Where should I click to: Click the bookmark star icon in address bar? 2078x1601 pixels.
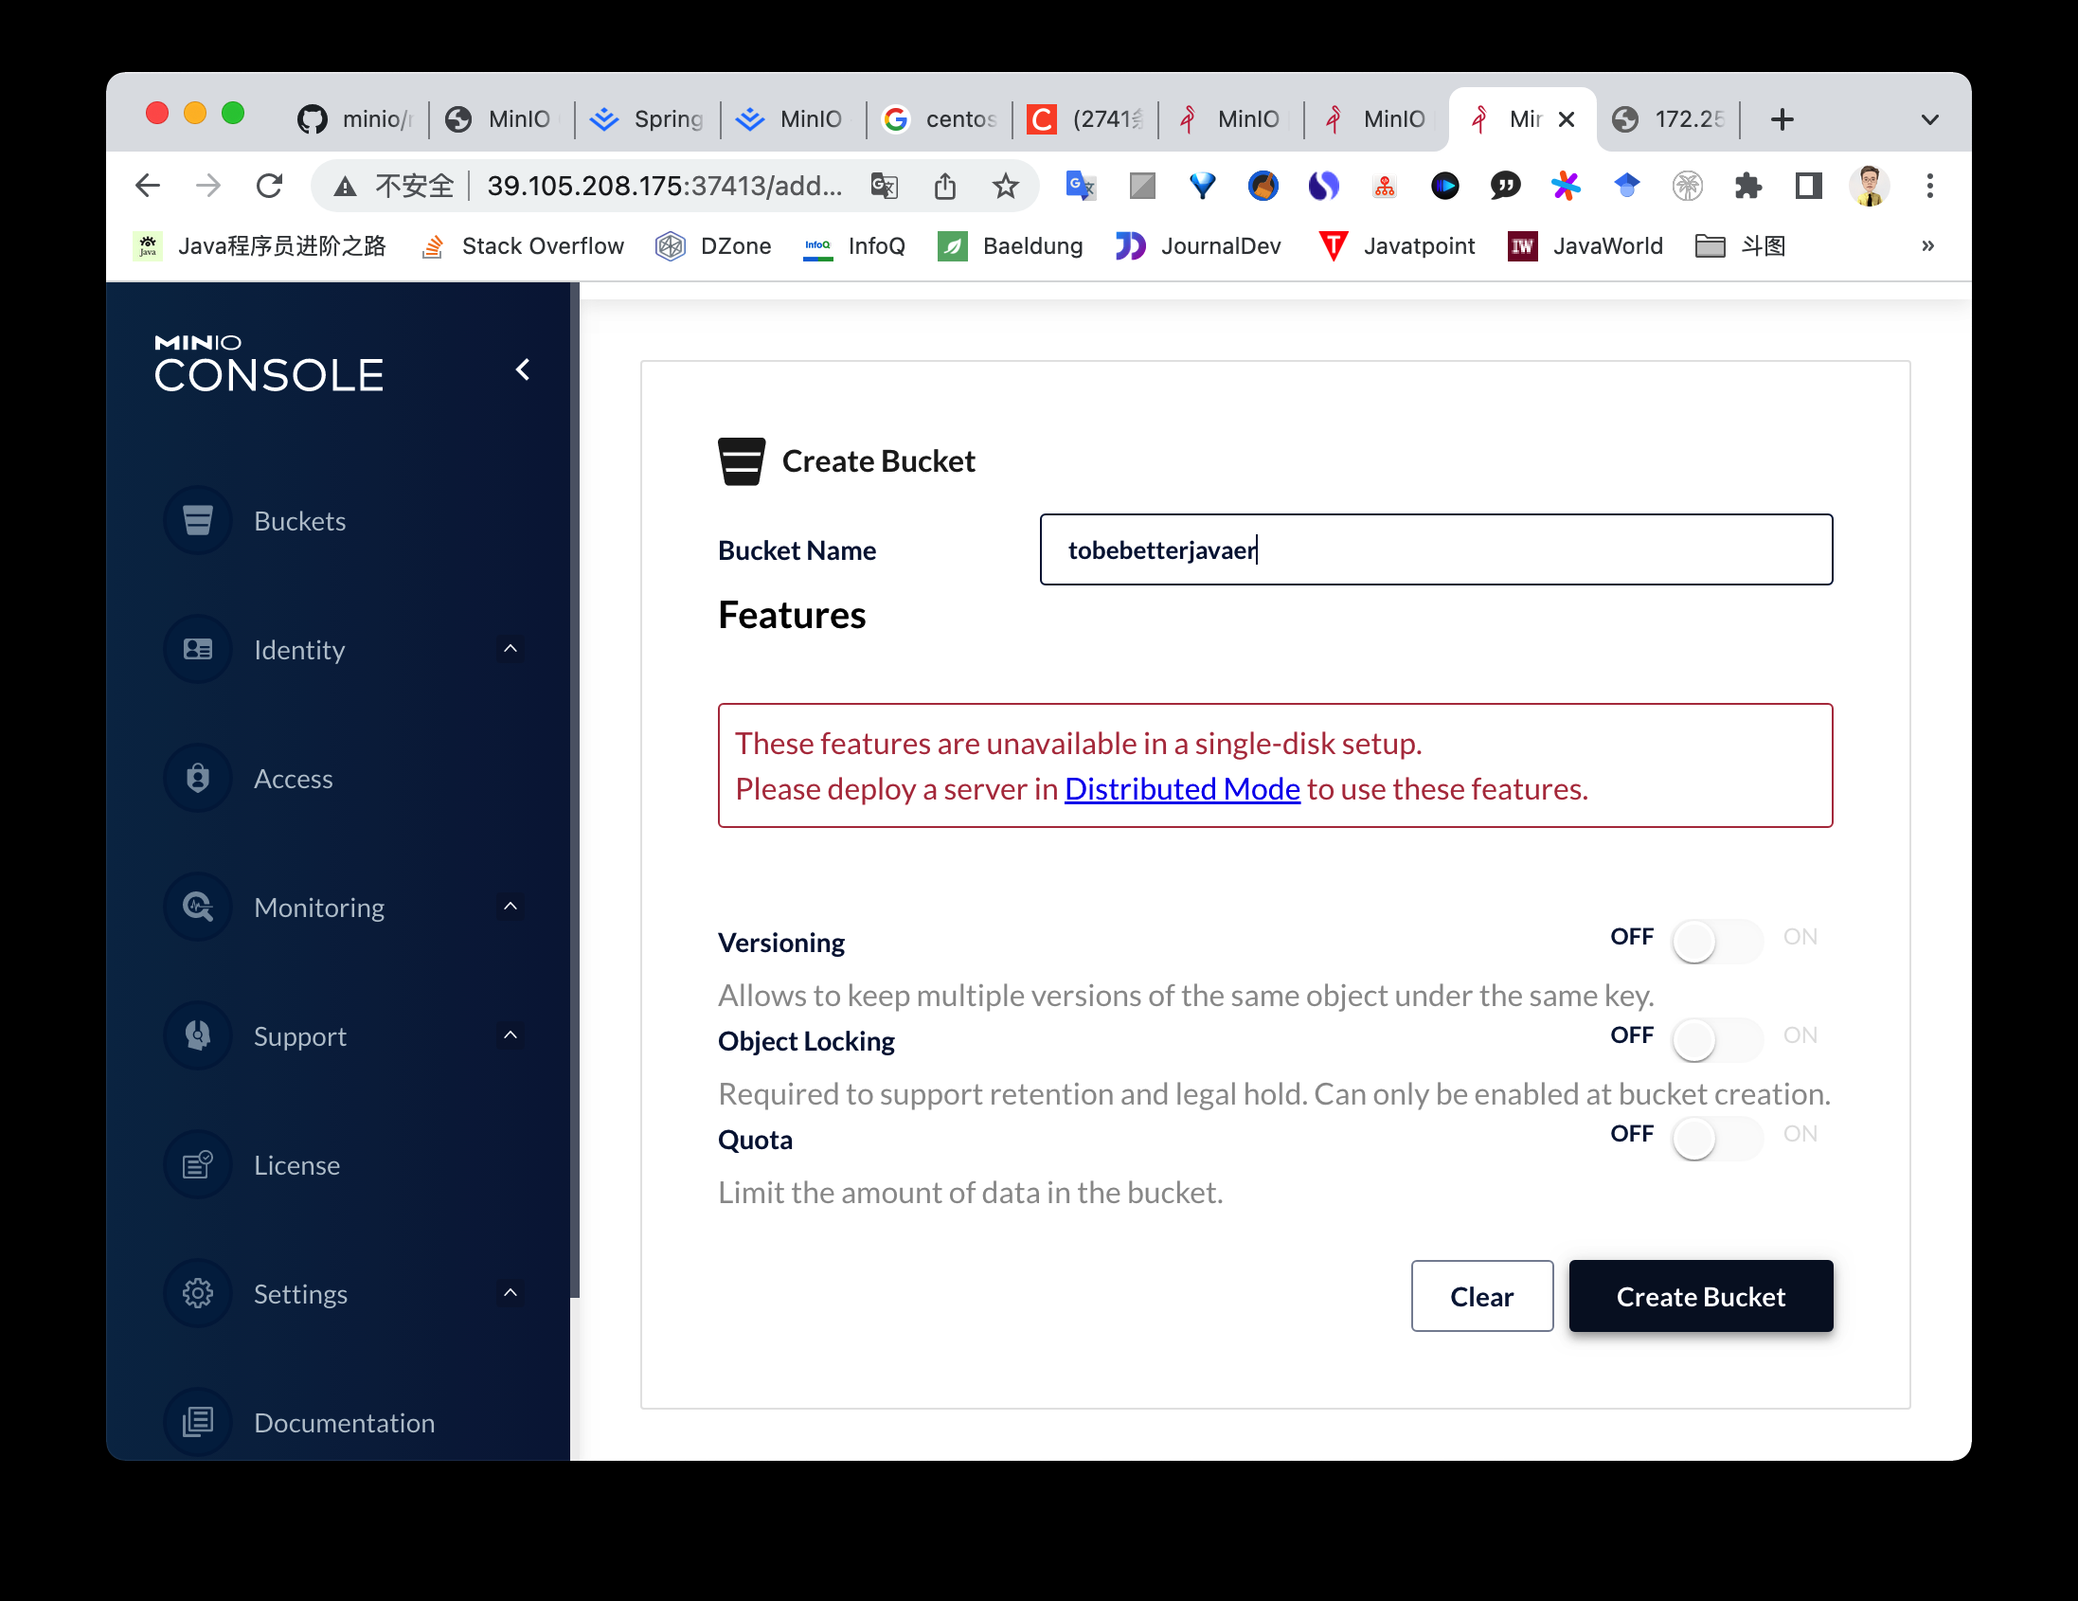tap(1005, 186)
